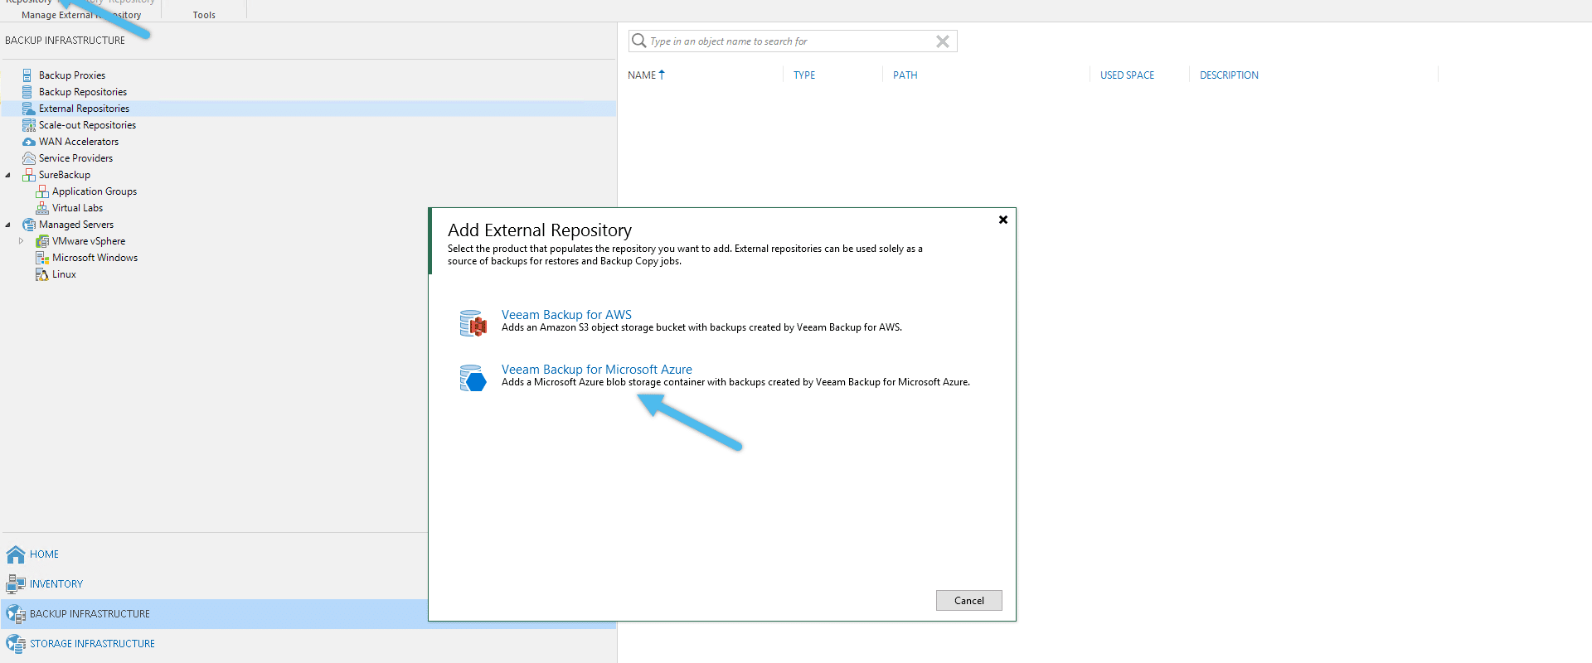Image resolution: width=1592 pixels, height=663 pixels.
Task: Open the HOME navigation view
Action: 44,554
